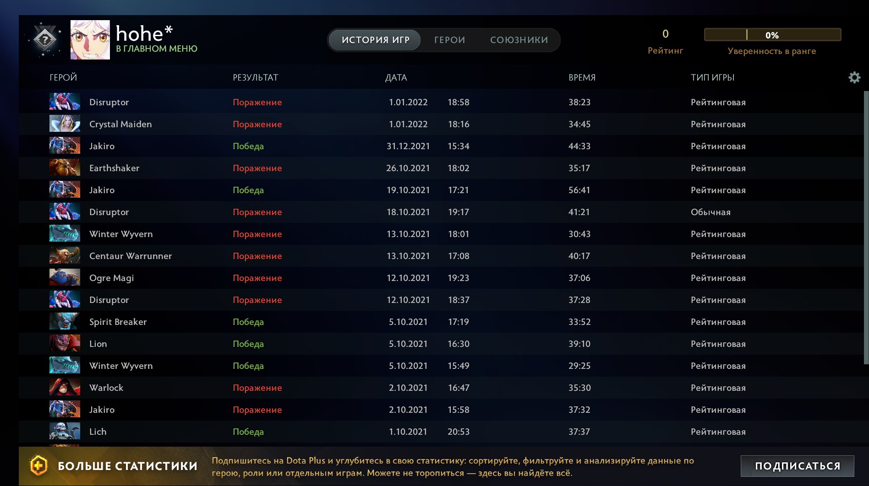Select the Jakiro portrait in the third row
The image size is (869, 486).
pos(64,146)
